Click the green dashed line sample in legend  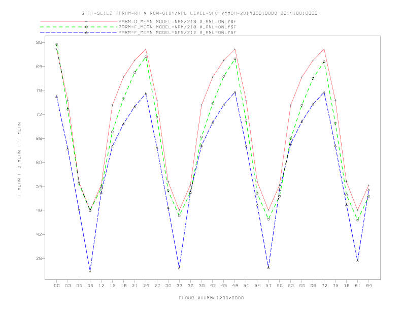79,27
